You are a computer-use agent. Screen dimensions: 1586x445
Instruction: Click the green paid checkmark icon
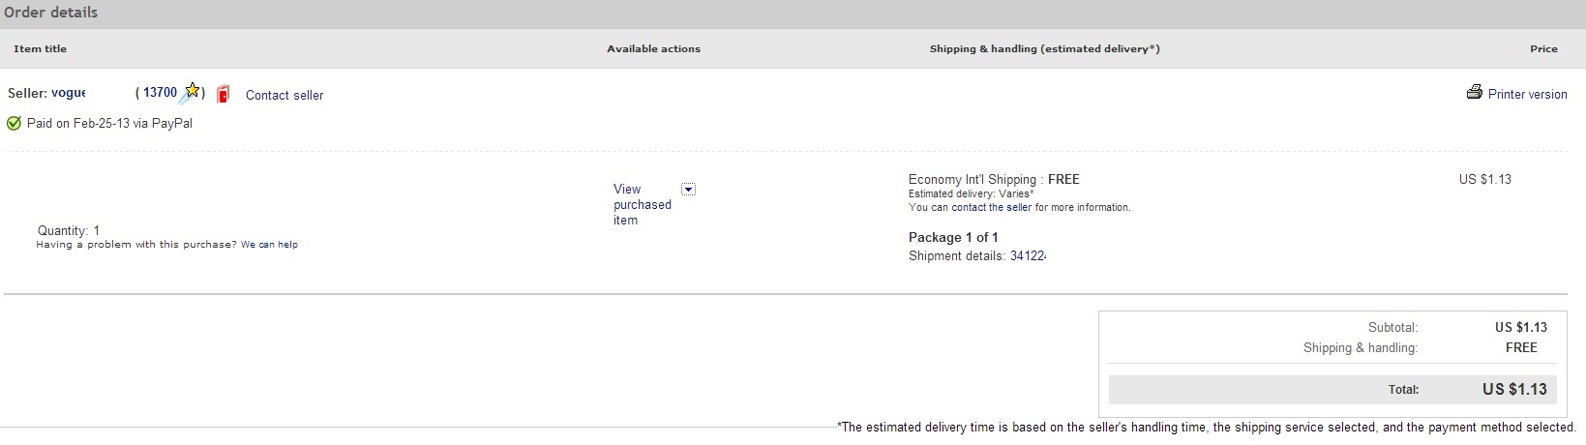[x=14, y=123]
